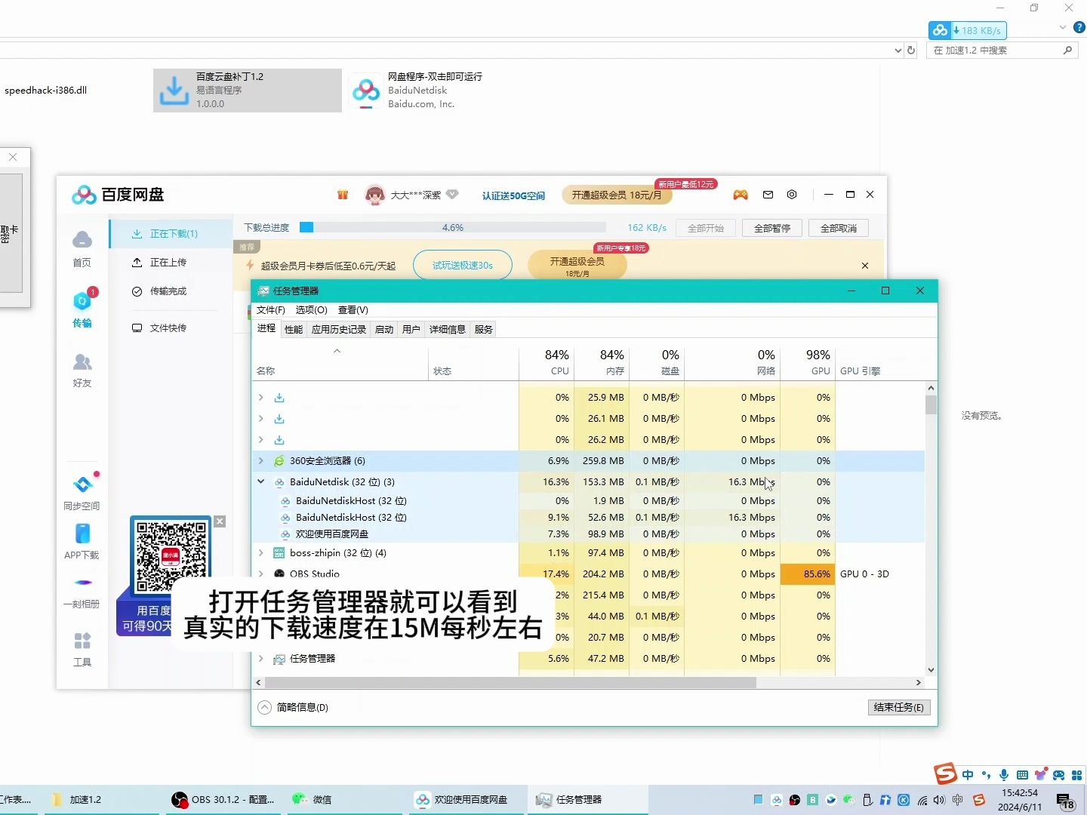Expand the boss-zhipin process group
The image size is (1087, 815).
click(261, 553)
